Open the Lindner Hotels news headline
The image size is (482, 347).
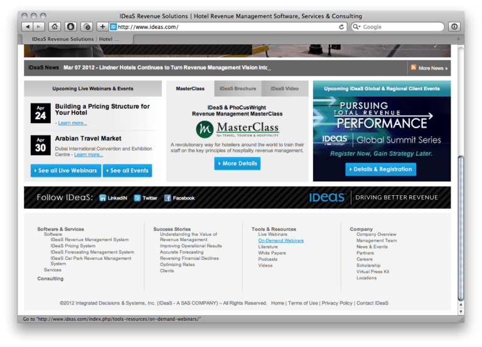pyautogui.click(x=167, y=67)
